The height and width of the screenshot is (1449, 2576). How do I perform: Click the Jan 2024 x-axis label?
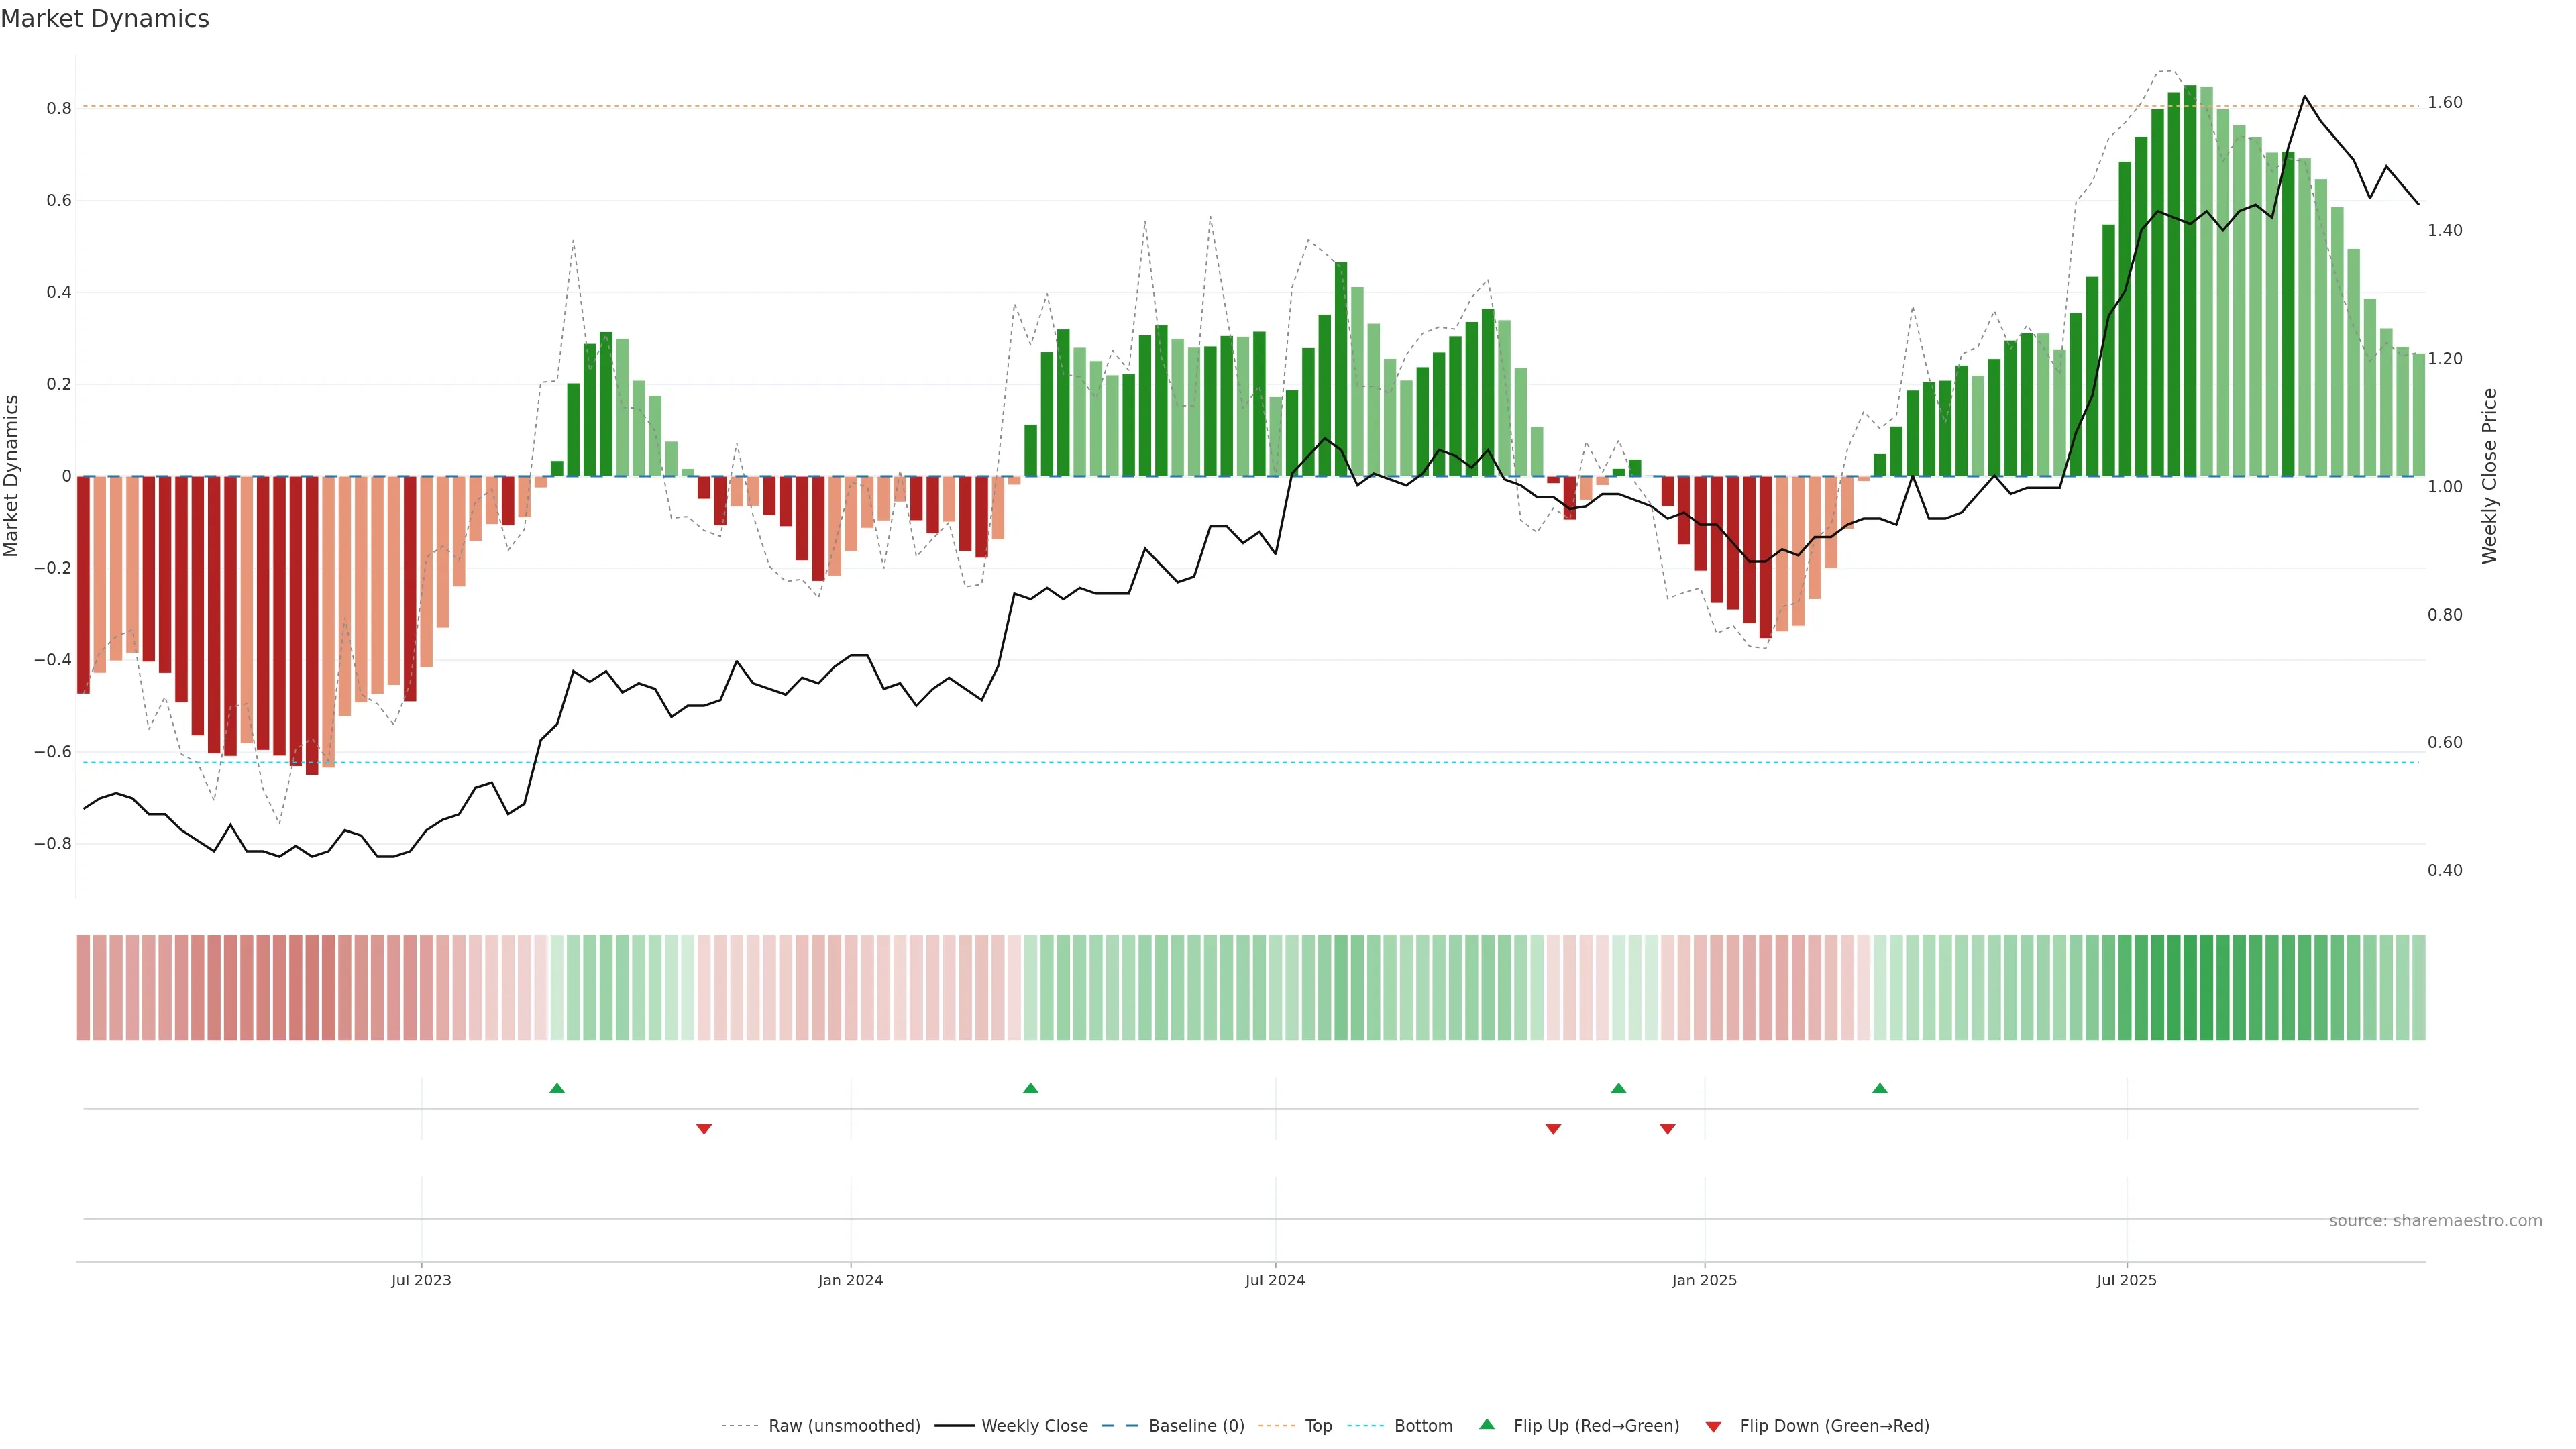coord(850,1280)
